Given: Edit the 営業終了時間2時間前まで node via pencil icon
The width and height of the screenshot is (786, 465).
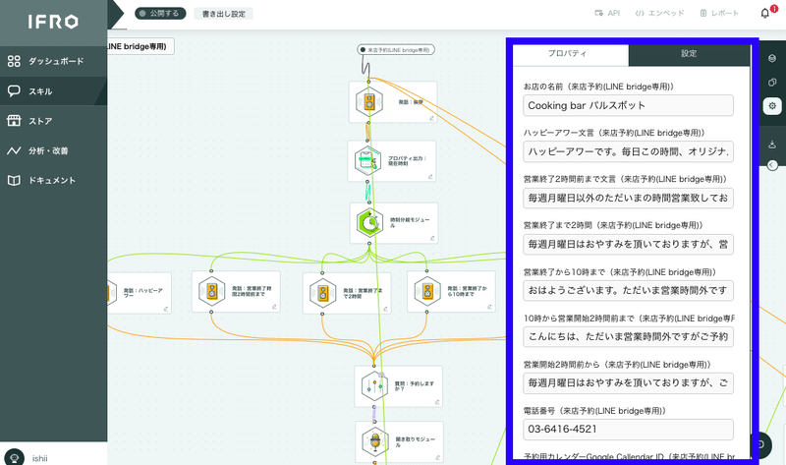Looking at the screenshot, I should (274, 307).
